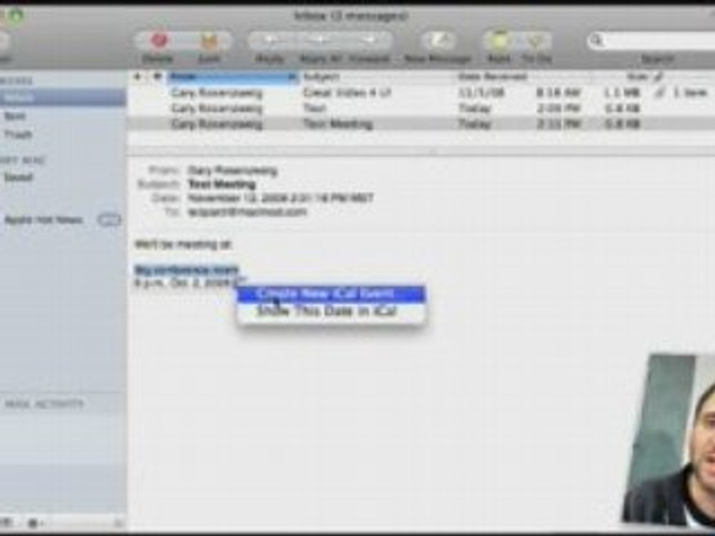Screen dimensions: 715x536
Task: Click the Forward arrow toolbar icon
Action: point(370,40)
